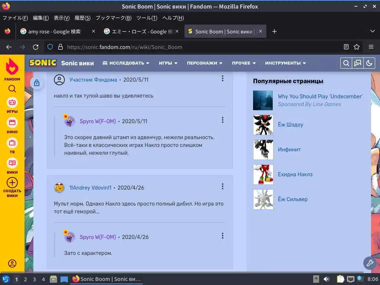The height and width of the screenshot is (285, 380).
Task: Open the user profile icon in sidebar
Action: [x=12, y=263]
